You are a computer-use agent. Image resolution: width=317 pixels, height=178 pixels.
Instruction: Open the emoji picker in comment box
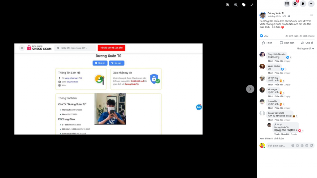pyautogui.click(x=297, y=146)
